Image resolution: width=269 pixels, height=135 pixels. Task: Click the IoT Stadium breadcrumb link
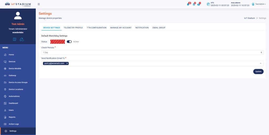point(249,18)
